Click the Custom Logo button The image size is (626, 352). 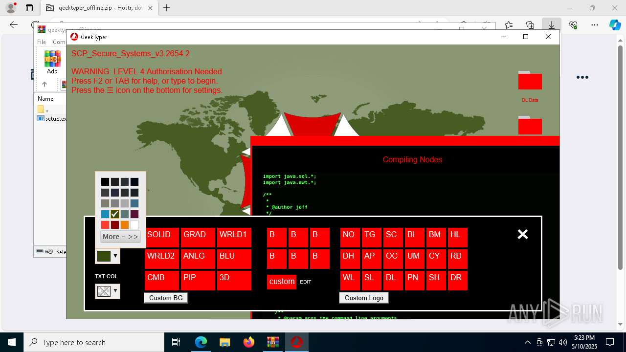pyautogui.click(x=364, y=298)
